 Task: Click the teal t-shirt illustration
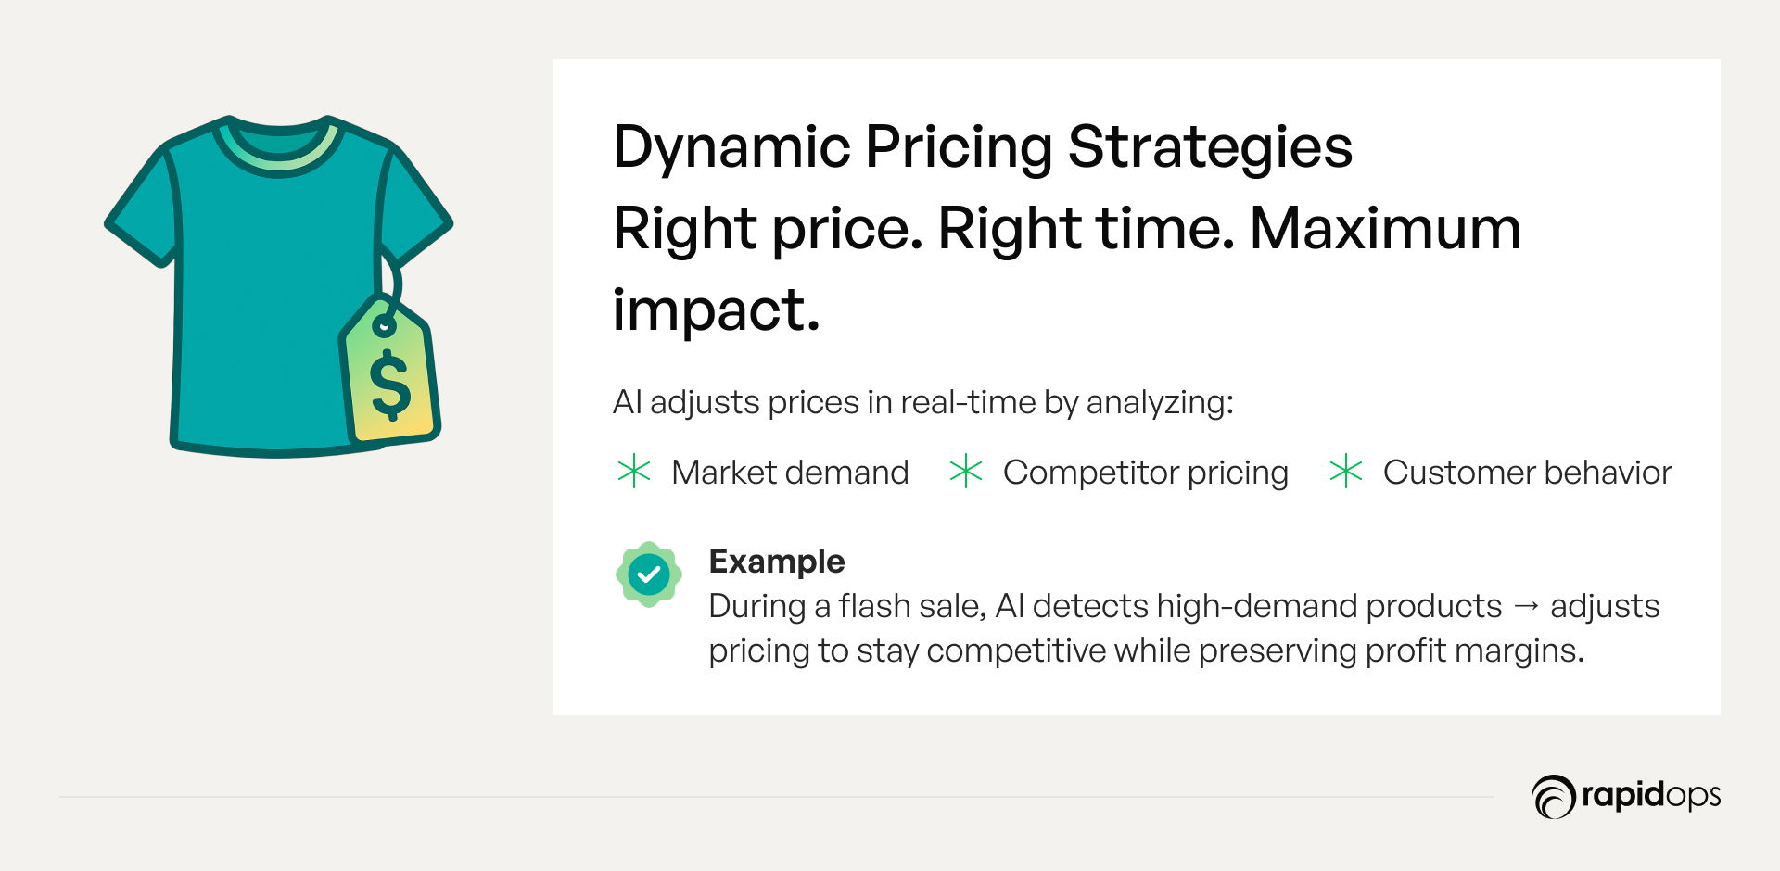pos(277,285)
